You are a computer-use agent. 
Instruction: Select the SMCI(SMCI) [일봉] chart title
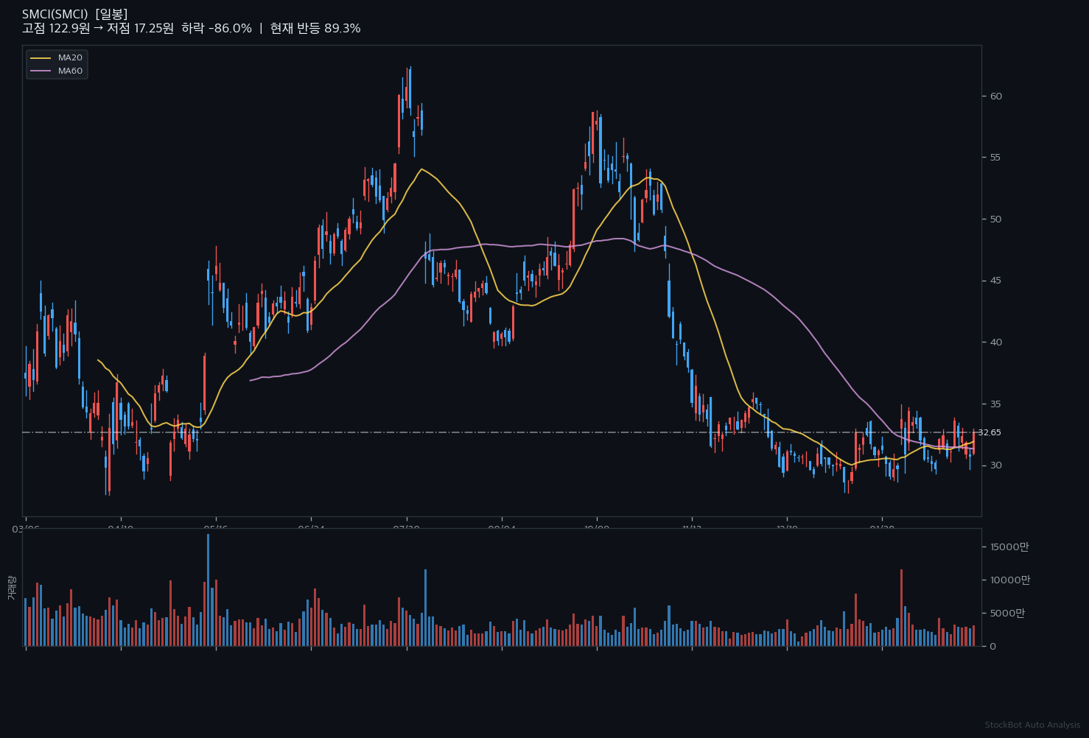pyautogui.click(x=74, y=14)
